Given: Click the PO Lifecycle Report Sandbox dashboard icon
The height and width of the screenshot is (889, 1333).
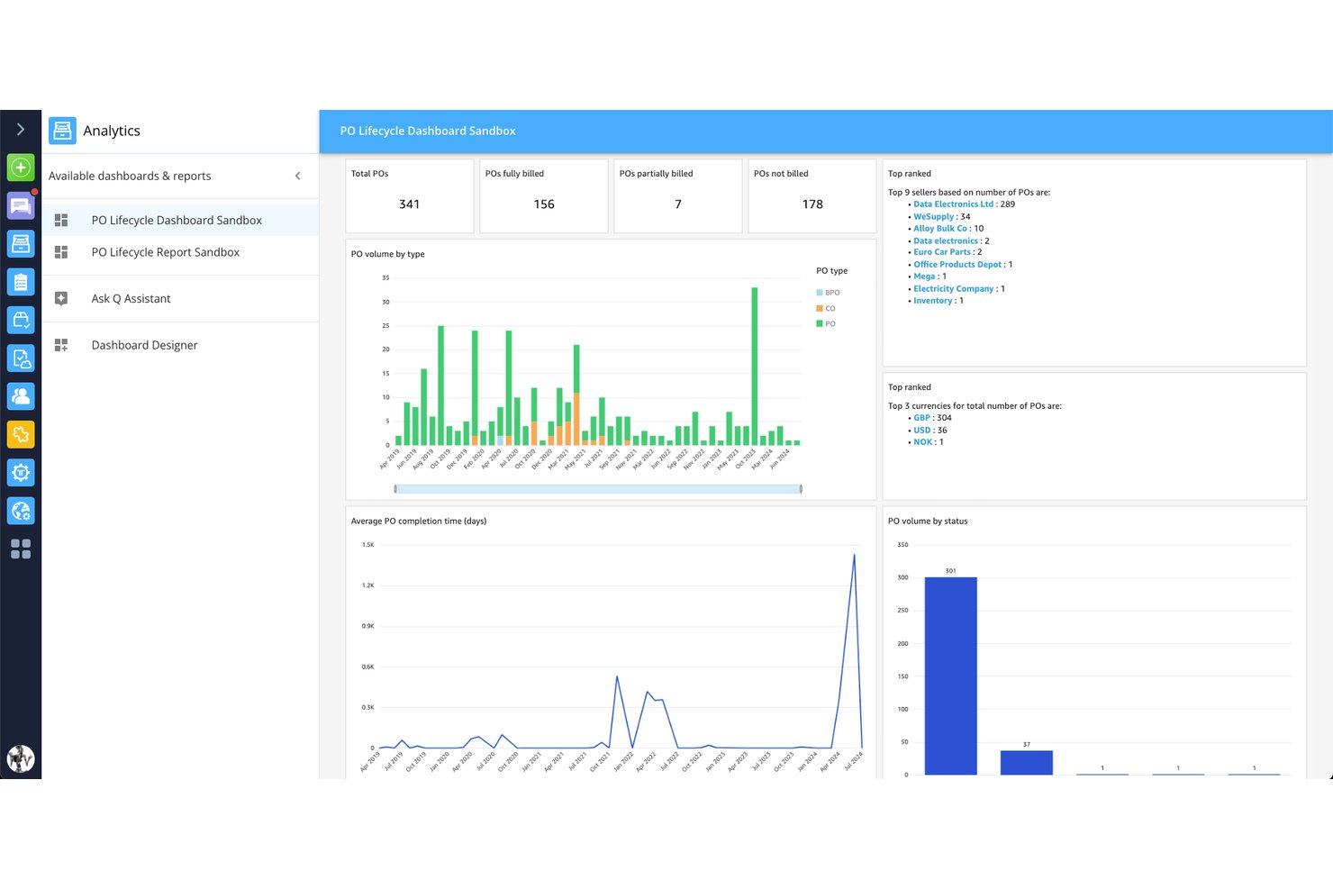Looking at the screenshot, I should (x=61, y=252).
